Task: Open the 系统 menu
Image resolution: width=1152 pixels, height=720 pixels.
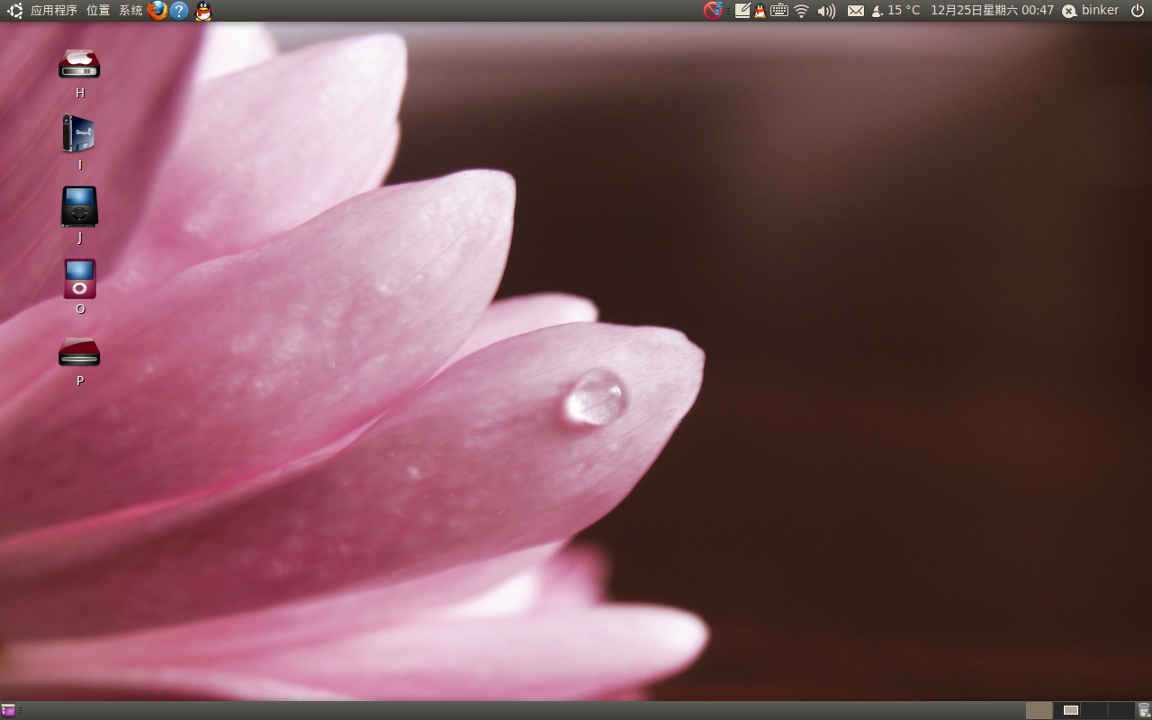Action: click(x=130, y=11)
